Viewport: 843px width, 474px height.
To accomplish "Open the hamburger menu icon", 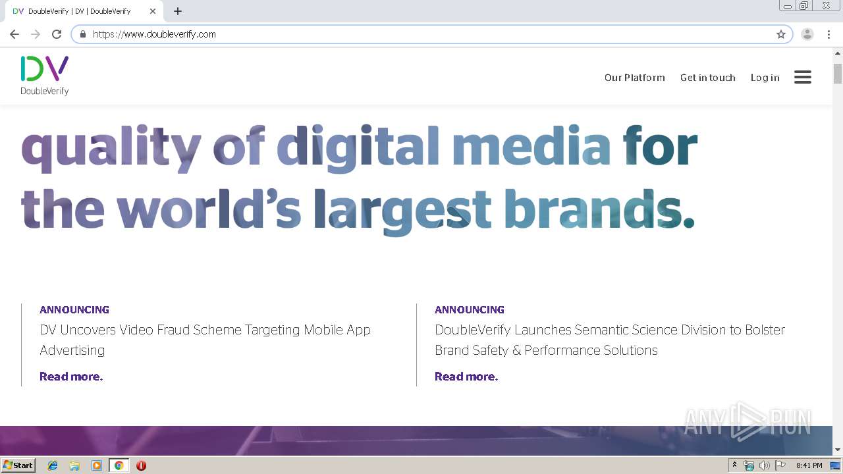I will coord(802,77).
